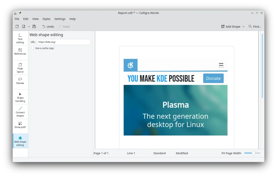Expand the open document dropdown arrow
The height and width of the screenshot is (177, 277).
[x=29, y=27]
